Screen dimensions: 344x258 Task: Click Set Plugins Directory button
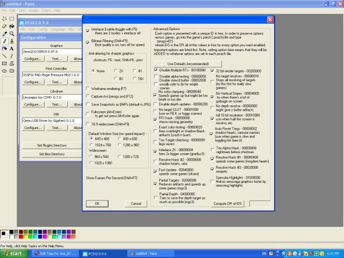(52, 145)
